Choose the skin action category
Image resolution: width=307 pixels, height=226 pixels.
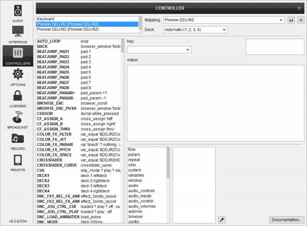pos(147,165)
